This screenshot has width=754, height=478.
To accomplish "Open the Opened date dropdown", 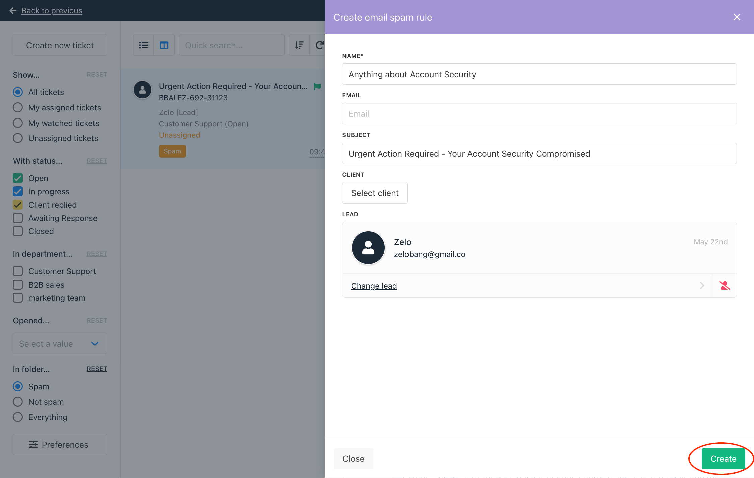I will click(60, 343).
